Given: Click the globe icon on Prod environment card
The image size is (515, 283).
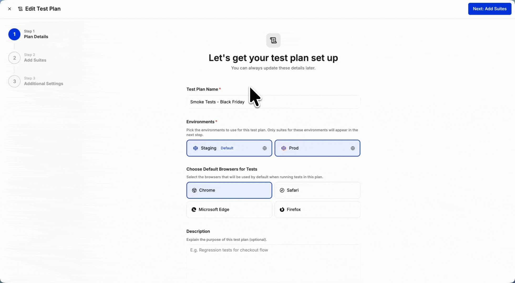Looking at the screenshot, I should pos(353,148).
